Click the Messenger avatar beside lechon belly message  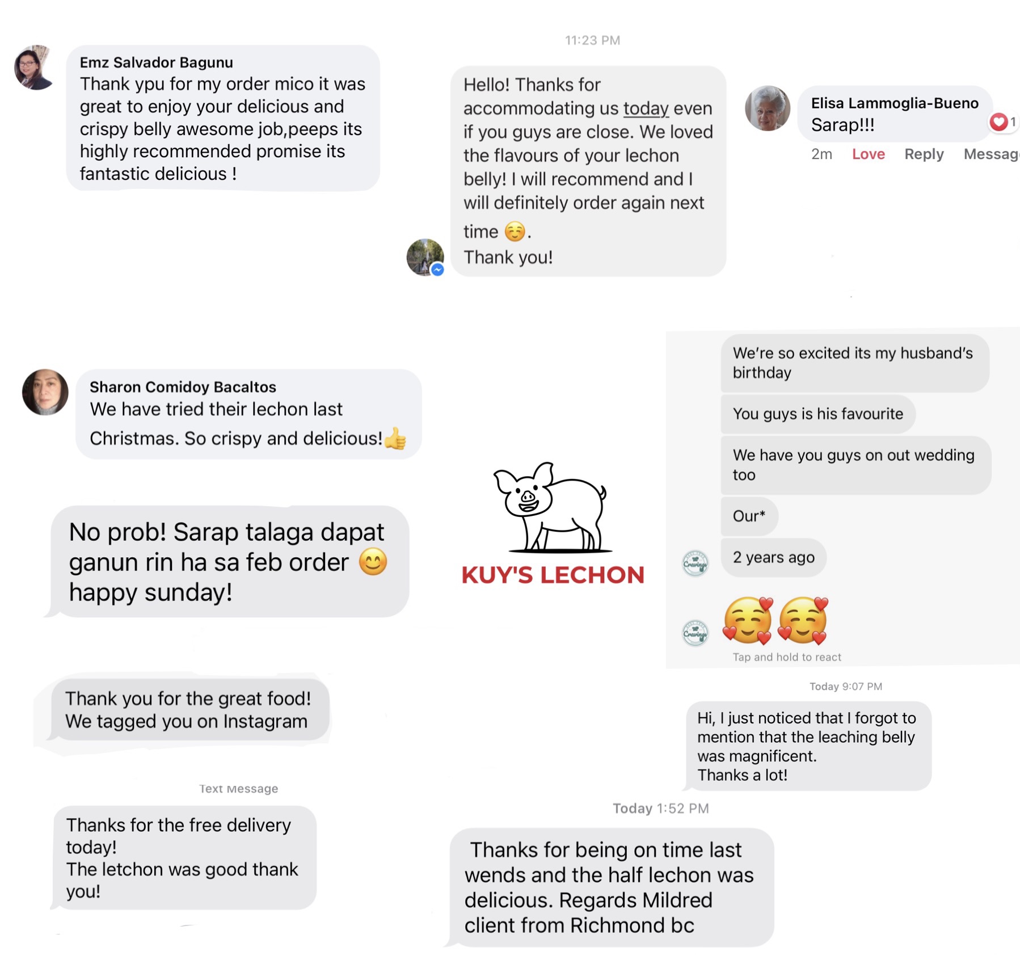[x=425, y=257]
